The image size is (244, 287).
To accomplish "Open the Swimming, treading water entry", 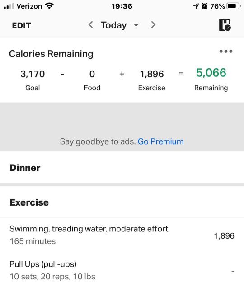I will coord(122,235).
